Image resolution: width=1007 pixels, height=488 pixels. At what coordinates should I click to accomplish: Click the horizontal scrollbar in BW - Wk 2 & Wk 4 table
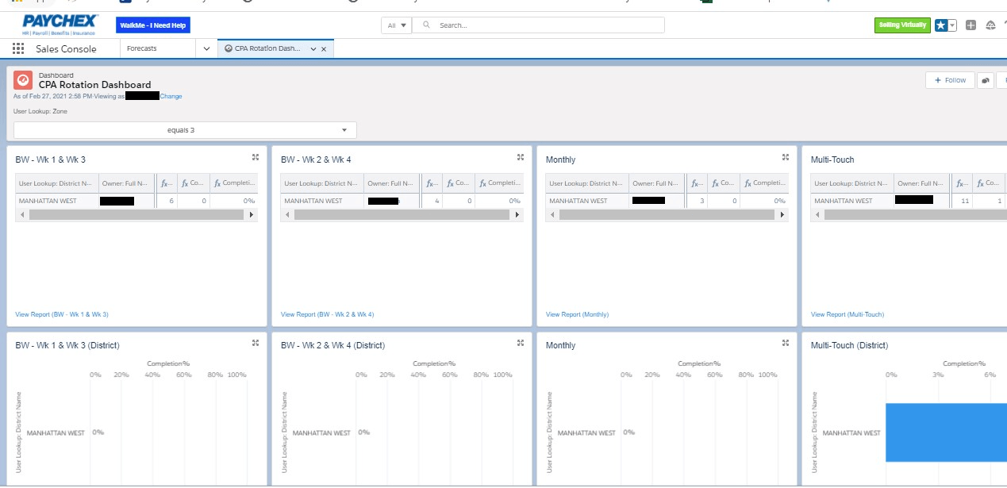tap(402, 215)
